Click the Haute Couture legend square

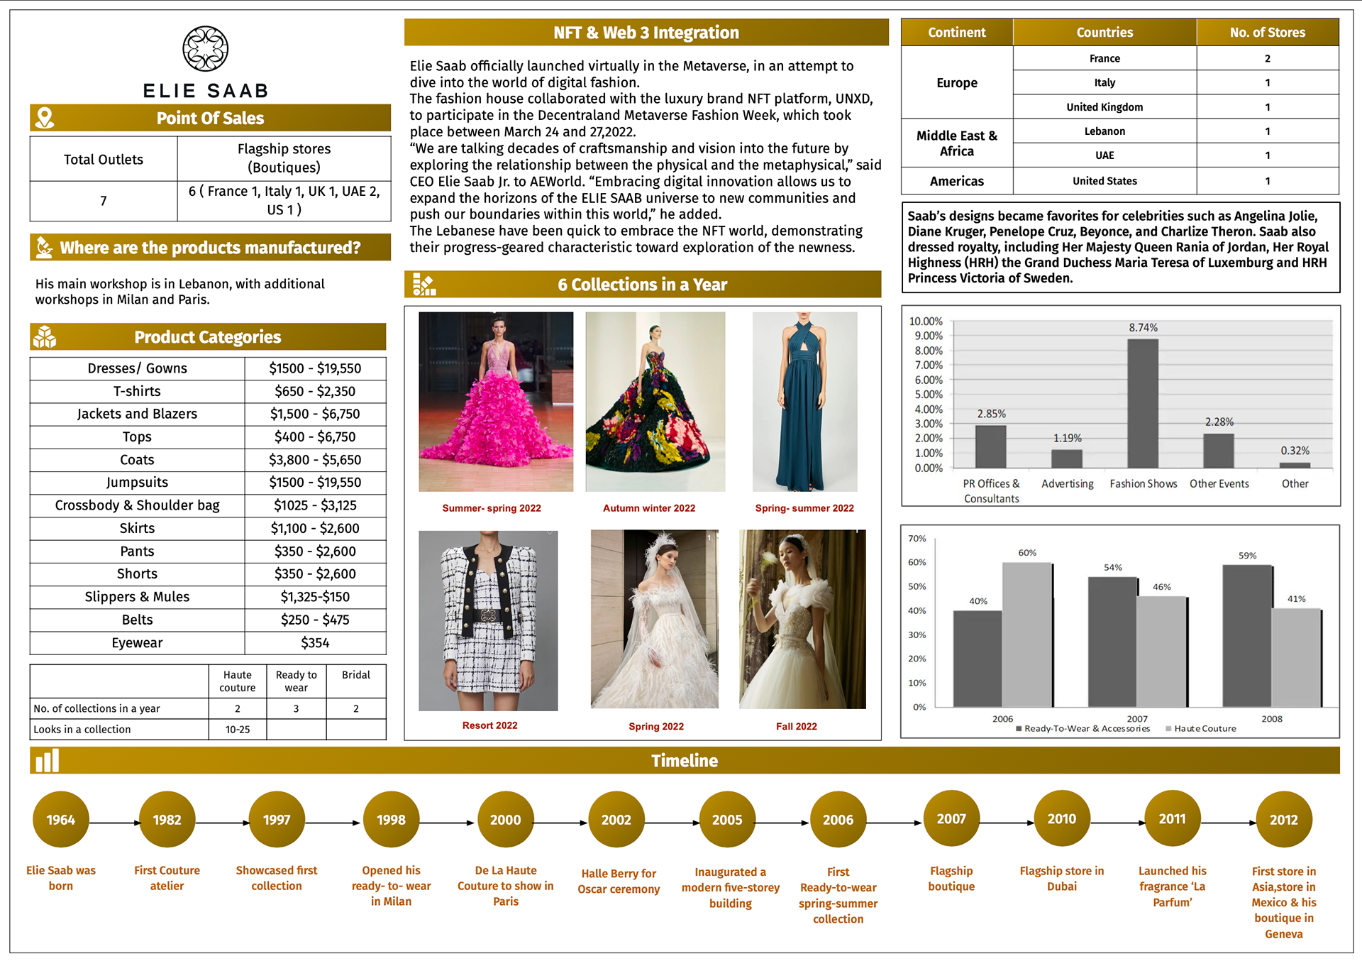click(1168, 729)
